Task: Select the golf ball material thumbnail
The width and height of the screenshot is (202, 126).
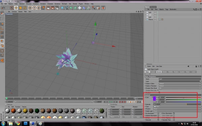Action: 7,111
